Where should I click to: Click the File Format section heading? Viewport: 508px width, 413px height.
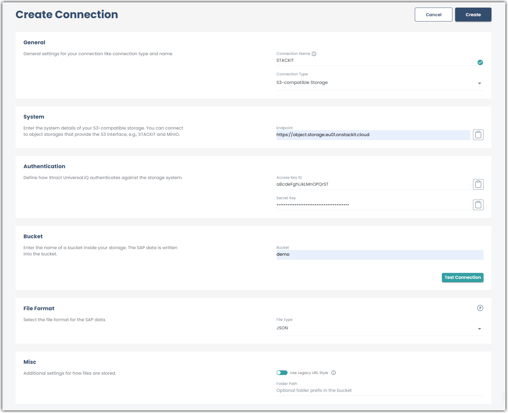[39, 308]
